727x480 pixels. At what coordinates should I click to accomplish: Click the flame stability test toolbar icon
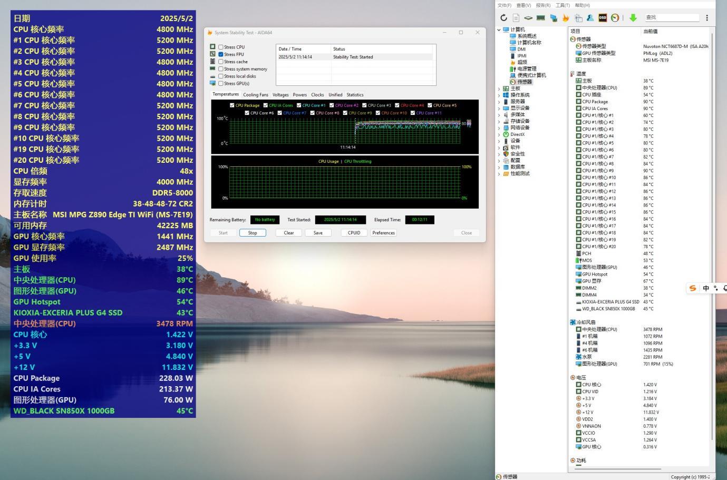pos(566,17)
